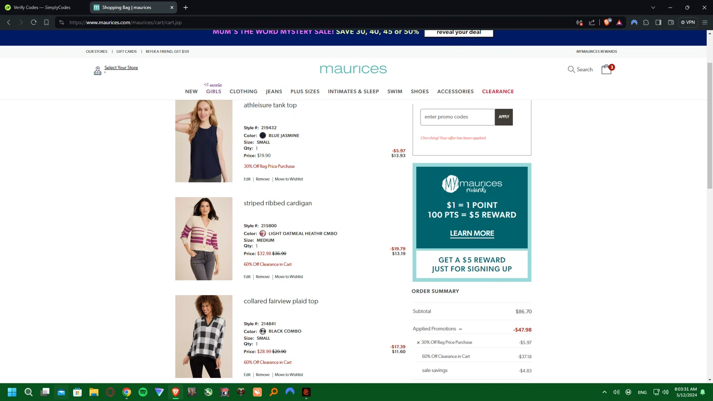Image resolution: width=713 pixels, height=401 pixels.
Task: Open the JEANS menu
Action: pyautogui.click(x=274, y=91)
